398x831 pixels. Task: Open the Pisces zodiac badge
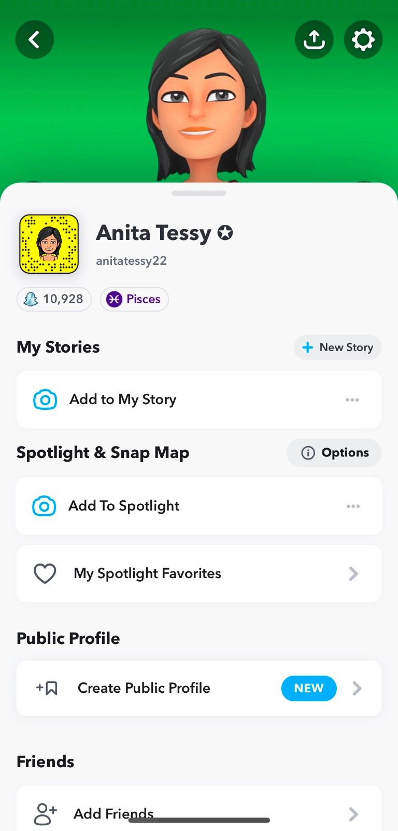click(134, 299)
